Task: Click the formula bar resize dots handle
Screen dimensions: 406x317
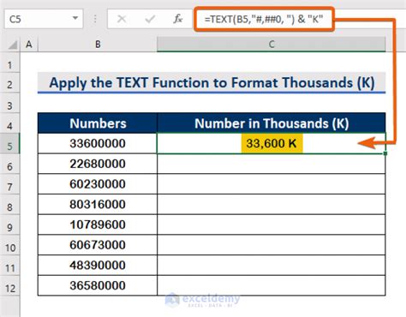Action: pyautogui.click(x=95, y=19)
